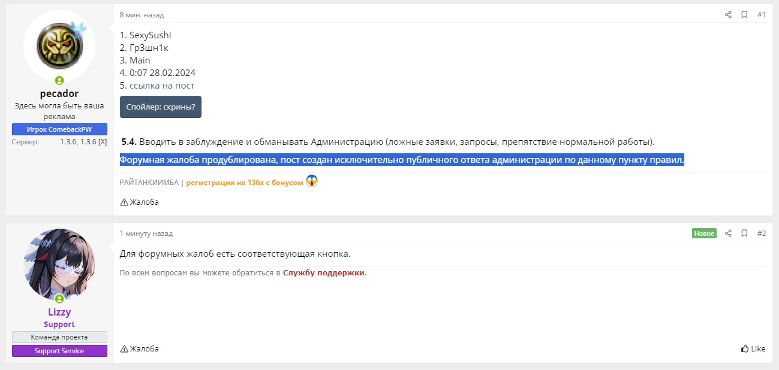Click pecador's online status indicator

(x=59, y=81)
